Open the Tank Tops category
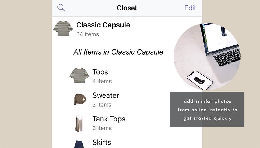260x148 pixels. point(109,119)
